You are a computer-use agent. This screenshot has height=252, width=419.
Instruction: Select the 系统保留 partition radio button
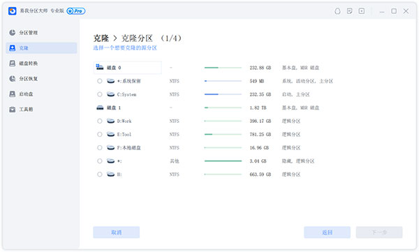(x=100, y=81)
